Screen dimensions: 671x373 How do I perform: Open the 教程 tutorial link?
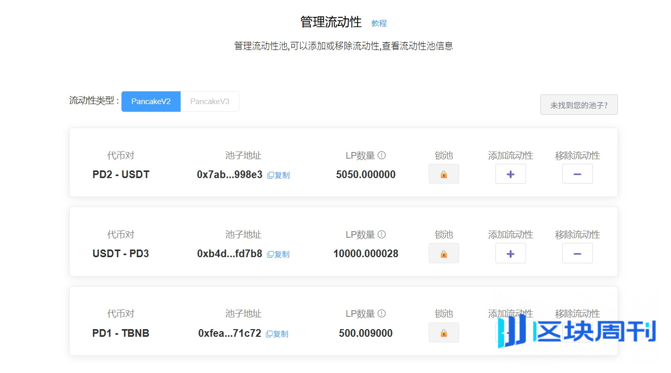tap(379, 23)
